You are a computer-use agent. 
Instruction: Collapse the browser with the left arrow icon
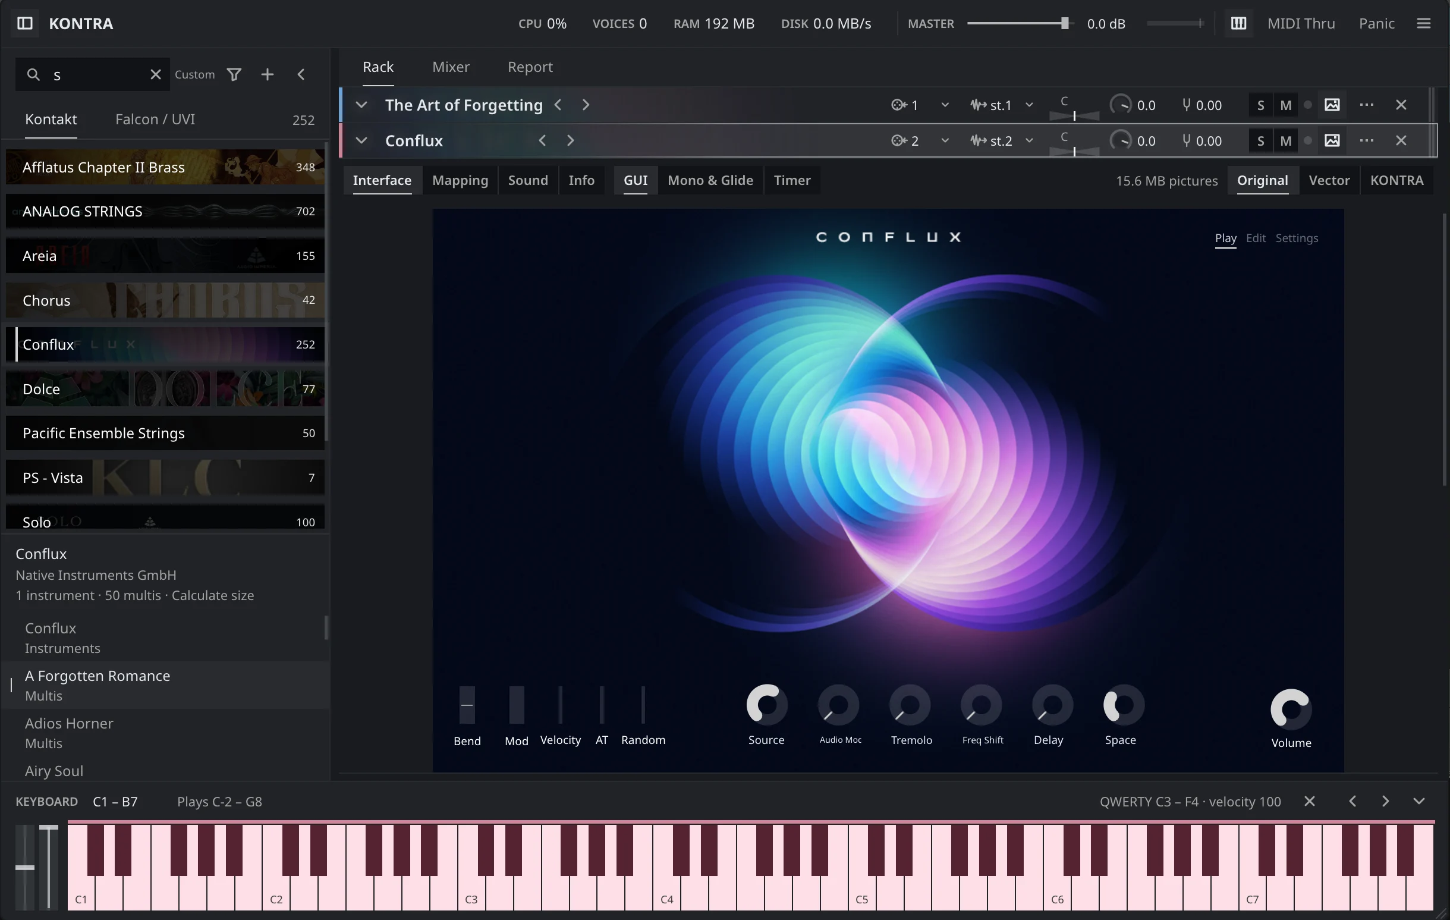(301, 74)
